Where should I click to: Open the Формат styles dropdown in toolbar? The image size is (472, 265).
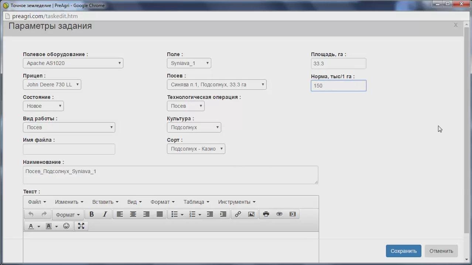[68, 215]
